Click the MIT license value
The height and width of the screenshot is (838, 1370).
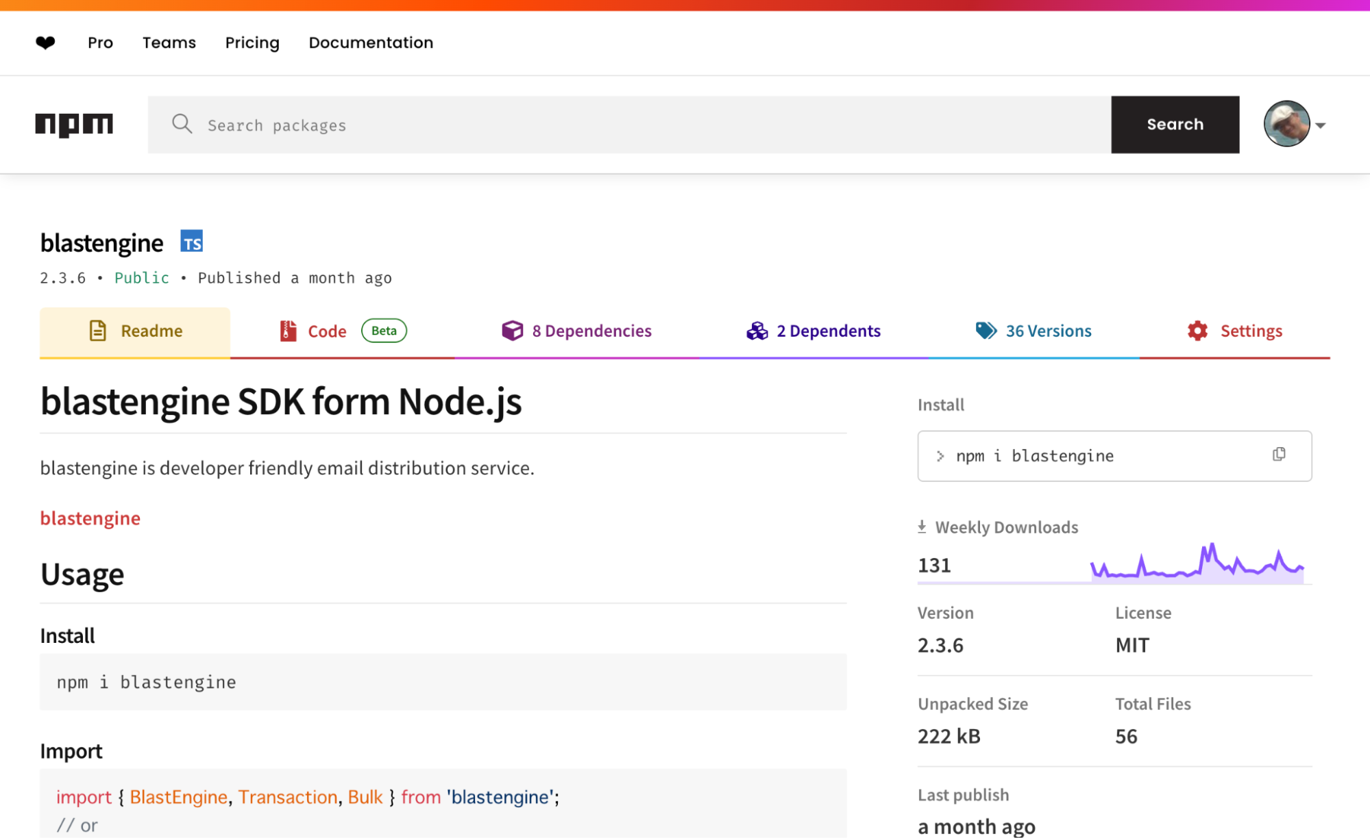(1132, 645)
